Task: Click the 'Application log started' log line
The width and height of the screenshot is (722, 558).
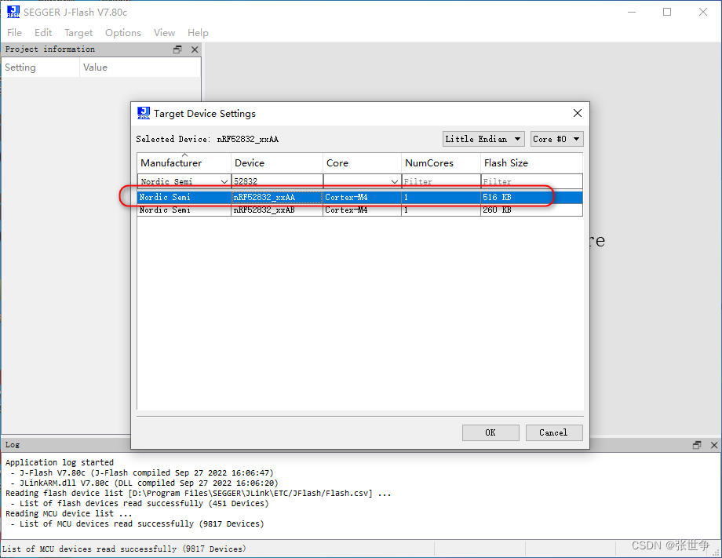Action: point(60,462)
